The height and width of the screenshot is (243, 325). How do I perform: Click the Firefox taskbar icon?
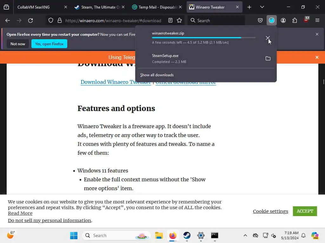click(173, 235)
